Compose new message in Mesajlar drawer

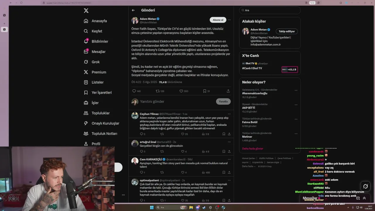[x=358, y=198]
